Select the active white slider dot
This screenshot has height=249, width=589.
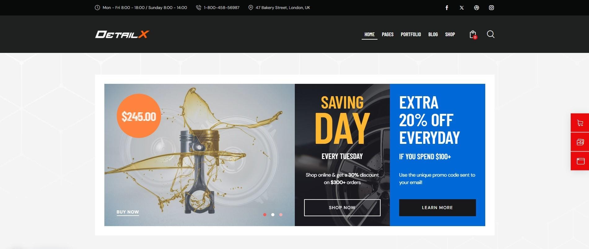click(x=273, y=215)
